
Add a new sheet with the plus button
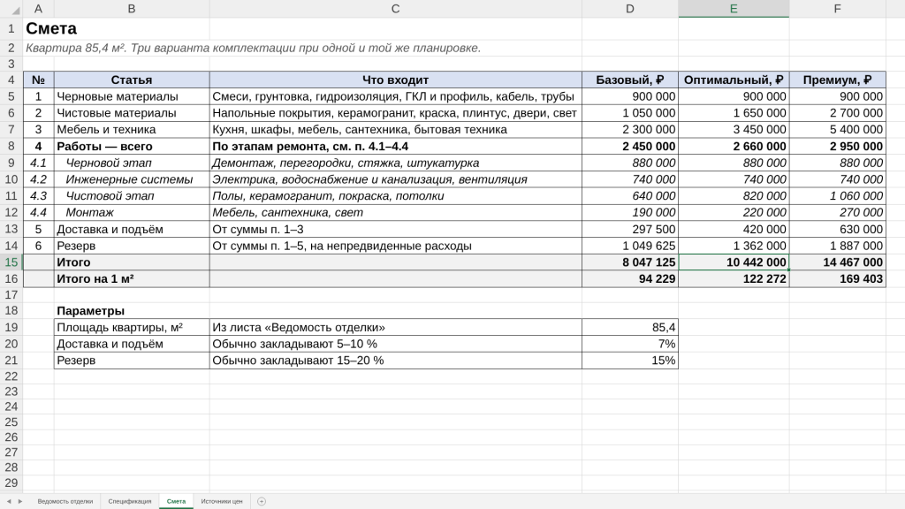pos(262,502)
